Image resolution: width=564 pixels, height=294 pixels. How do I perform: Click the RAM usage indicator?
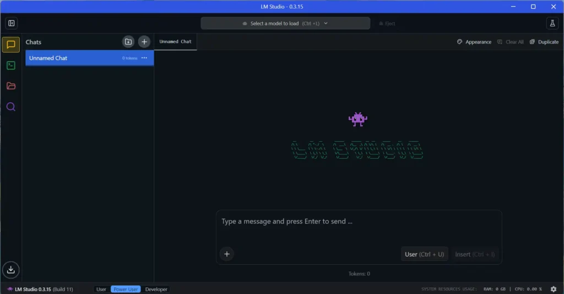click(x=494, y=289)
